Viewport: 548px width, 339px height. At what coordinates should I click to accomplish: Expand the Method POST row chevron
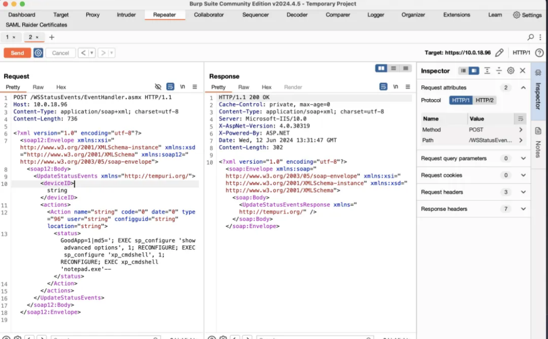(521, 130)
